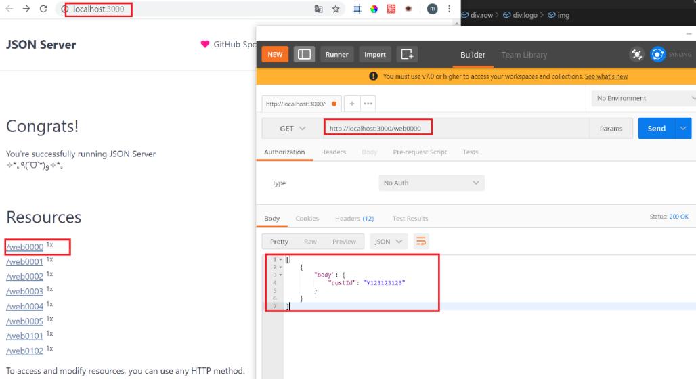Open the response Cookies tab

tap(307, 219)
